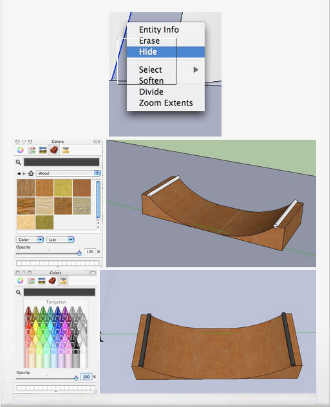Pick the pale beige plank wood swatch

click(44, 206)
